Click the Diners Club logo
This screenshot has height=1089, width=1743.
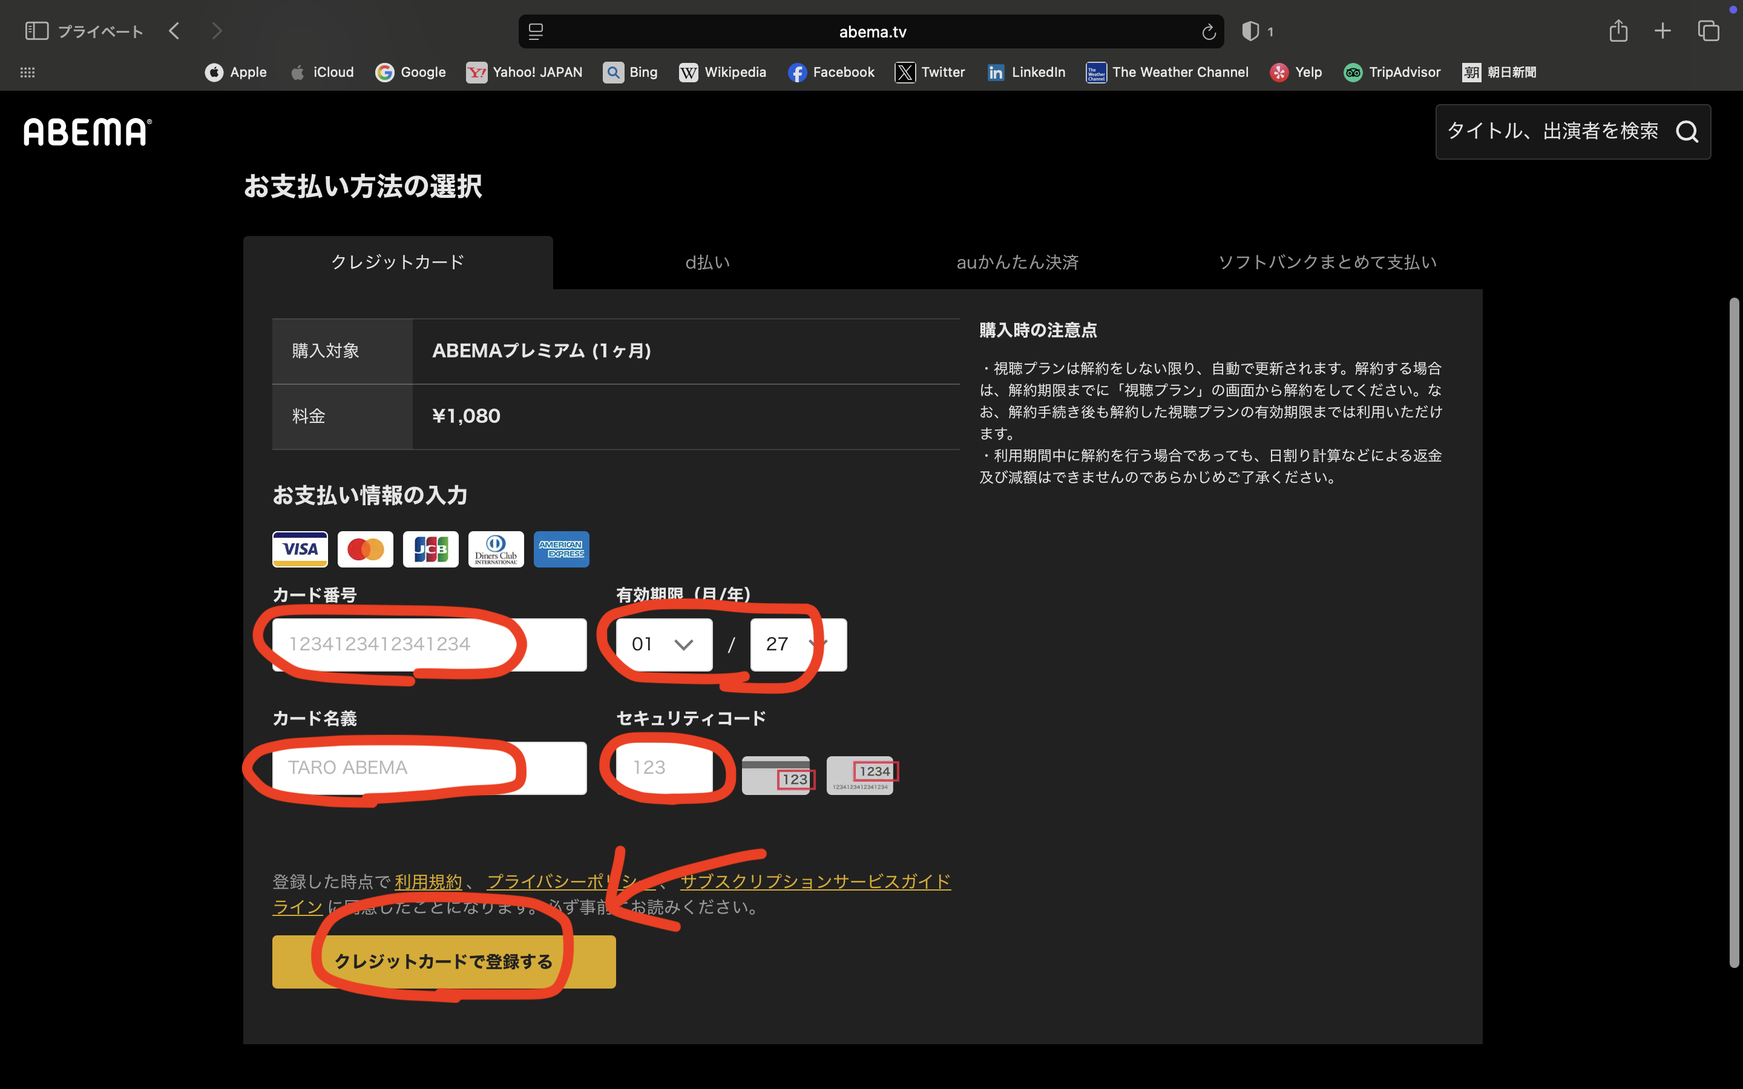[496, 549]
